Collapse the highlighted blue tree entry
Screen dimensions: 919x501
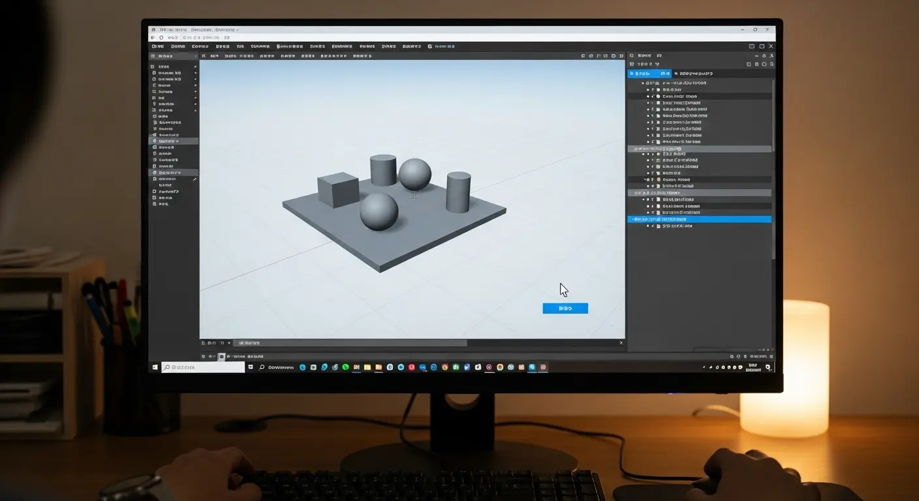point(631,219)
